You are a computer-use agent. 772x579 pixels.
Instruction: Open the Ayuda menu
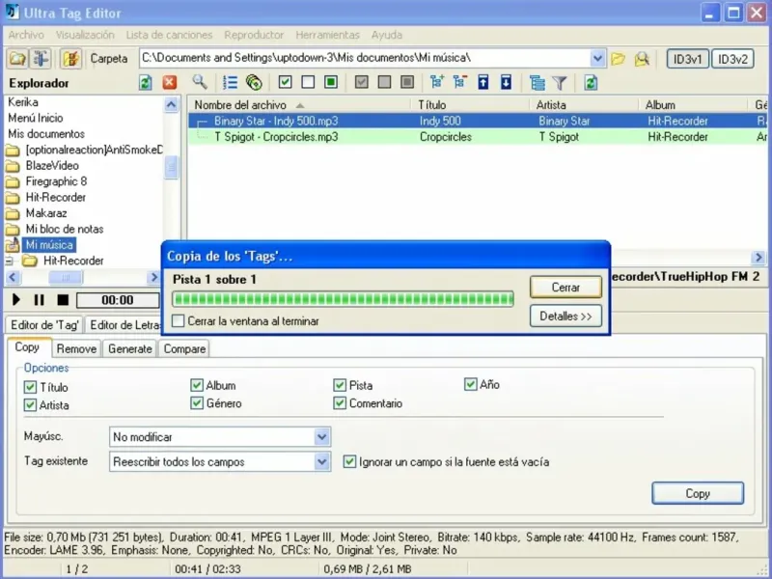point(387,35)
